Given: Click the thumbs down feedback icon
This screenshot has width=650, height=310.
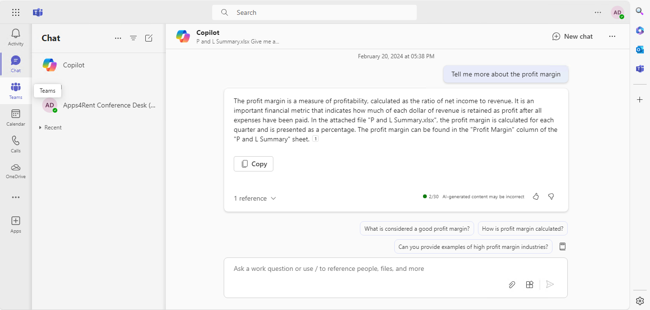Looking at the screenshot, I should pos(551,196).
